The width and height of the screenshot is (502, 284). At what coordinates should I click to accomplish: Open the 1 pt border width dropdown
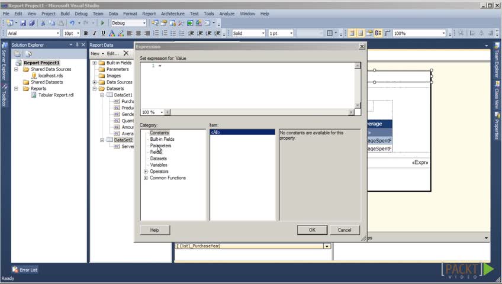[x=291, y=33]
